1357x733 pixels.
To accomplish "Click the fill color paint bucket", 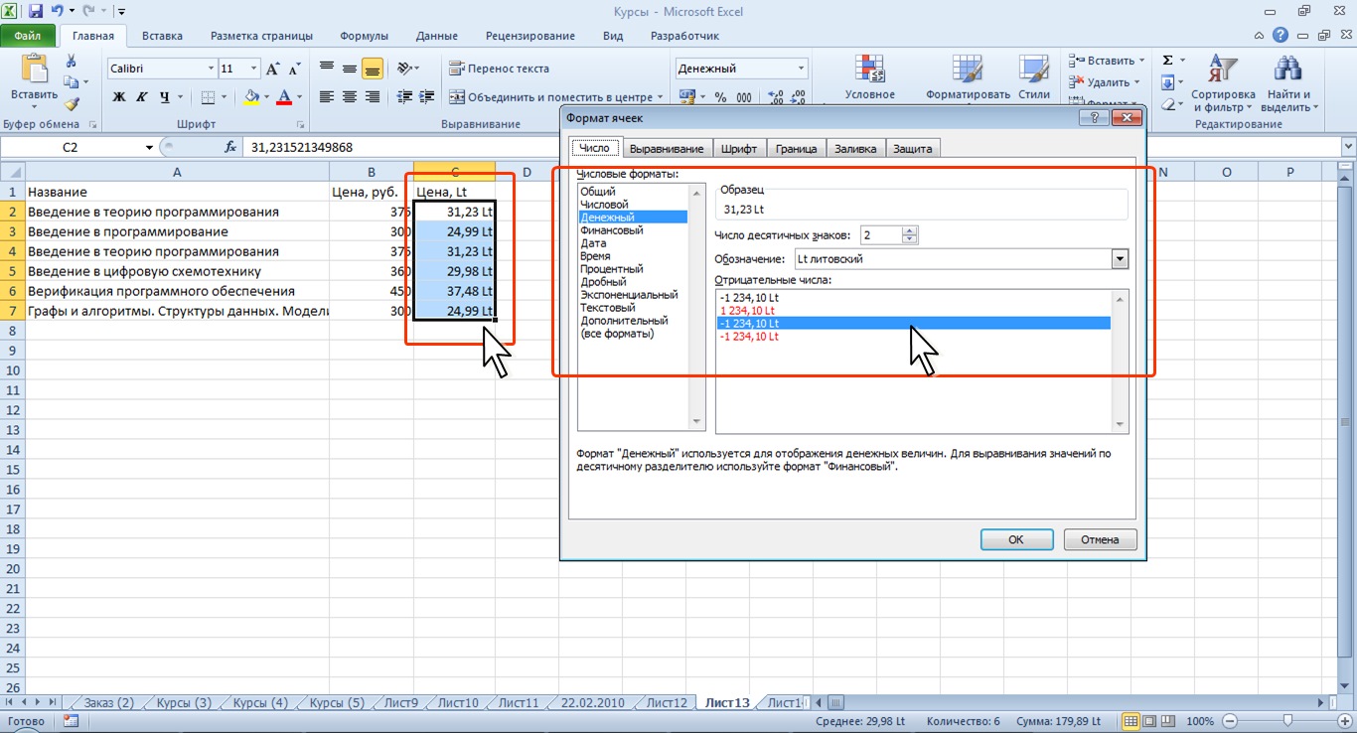I will coord(251,97).
